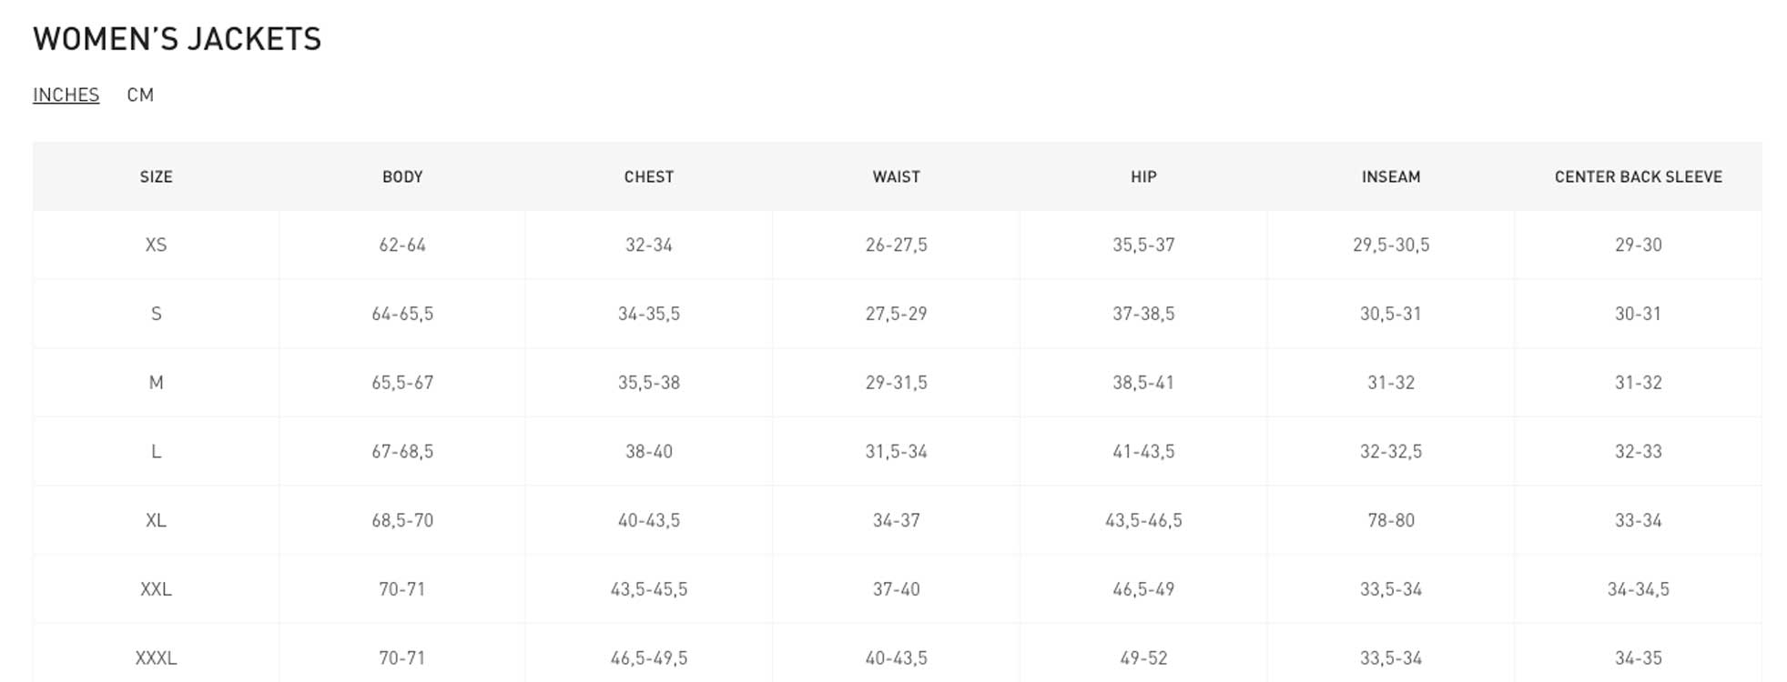
Task: Click the 64-65,5 body cell
Action: coord(402,314)
